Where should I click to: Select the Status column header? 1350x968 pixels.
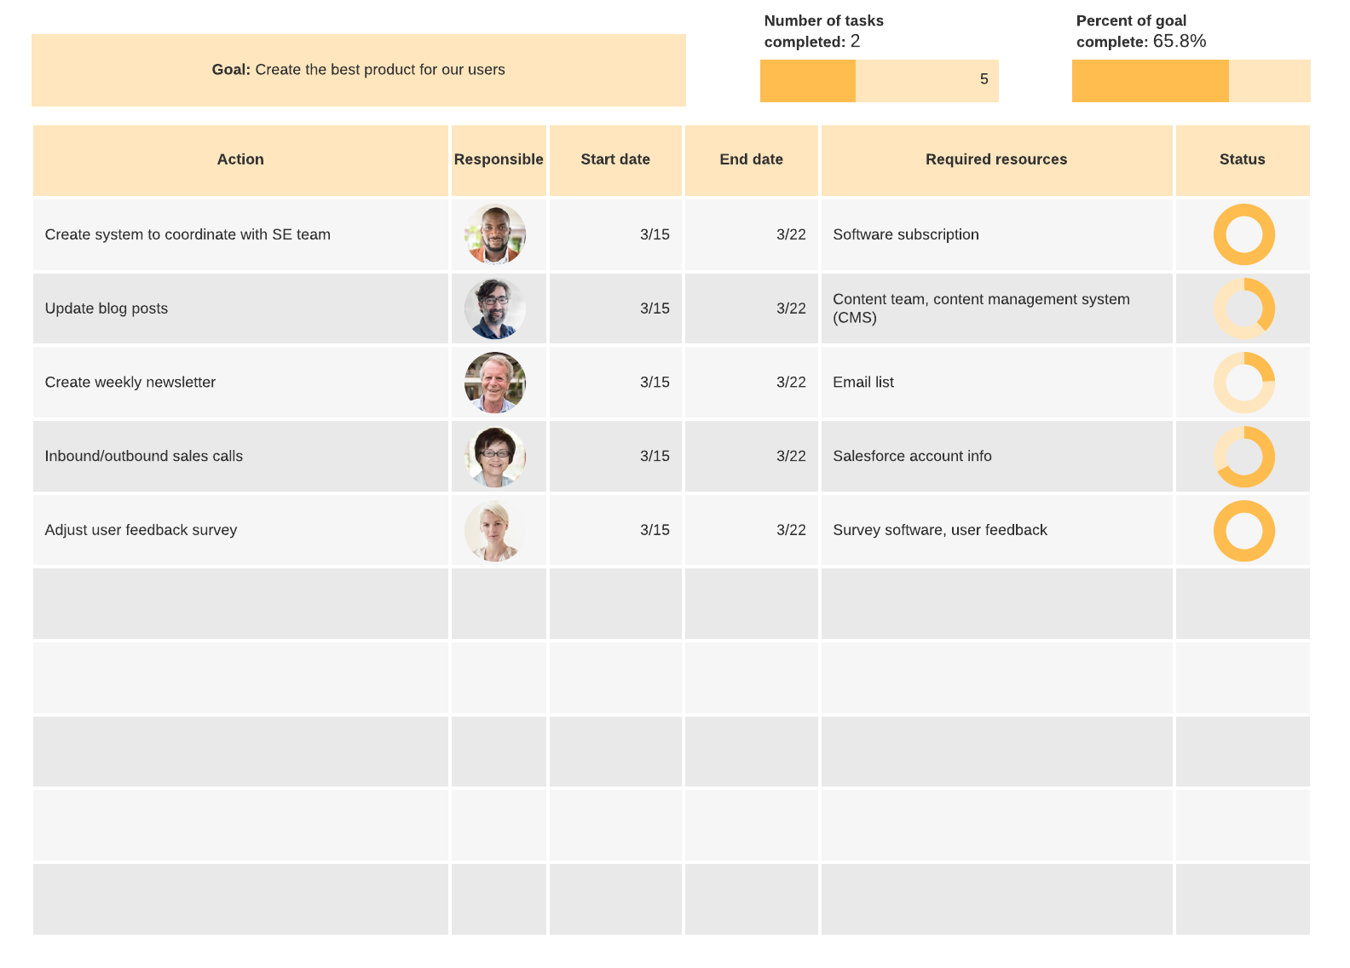(x=1242, y=160)
